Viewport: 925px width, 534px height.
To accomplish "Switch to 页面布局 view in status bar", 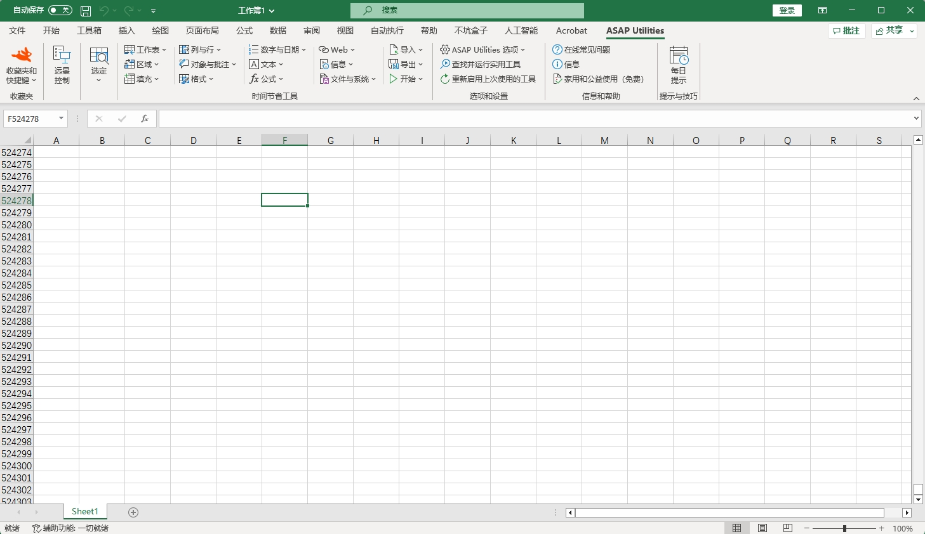I will (762, 528).
